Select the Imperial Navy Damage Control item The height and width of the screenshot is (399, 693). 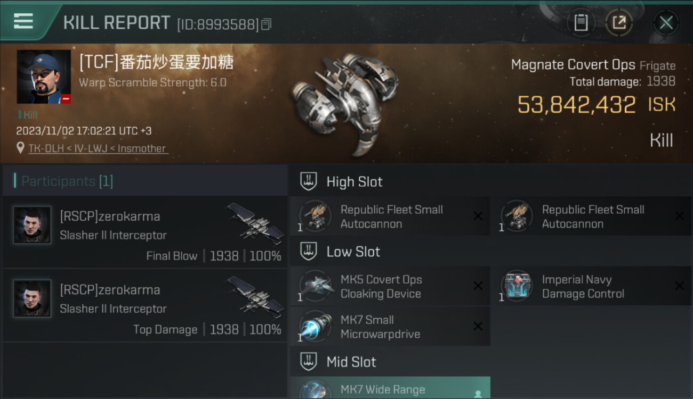(591, 286)
